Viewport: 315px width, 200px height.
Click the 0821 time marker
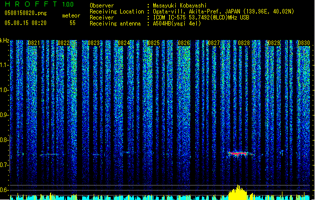pyautogui.click(x=34, y=43)
